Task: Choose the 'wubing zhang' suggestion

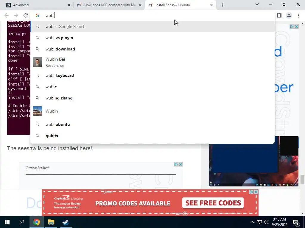Action: coord(152,98)
